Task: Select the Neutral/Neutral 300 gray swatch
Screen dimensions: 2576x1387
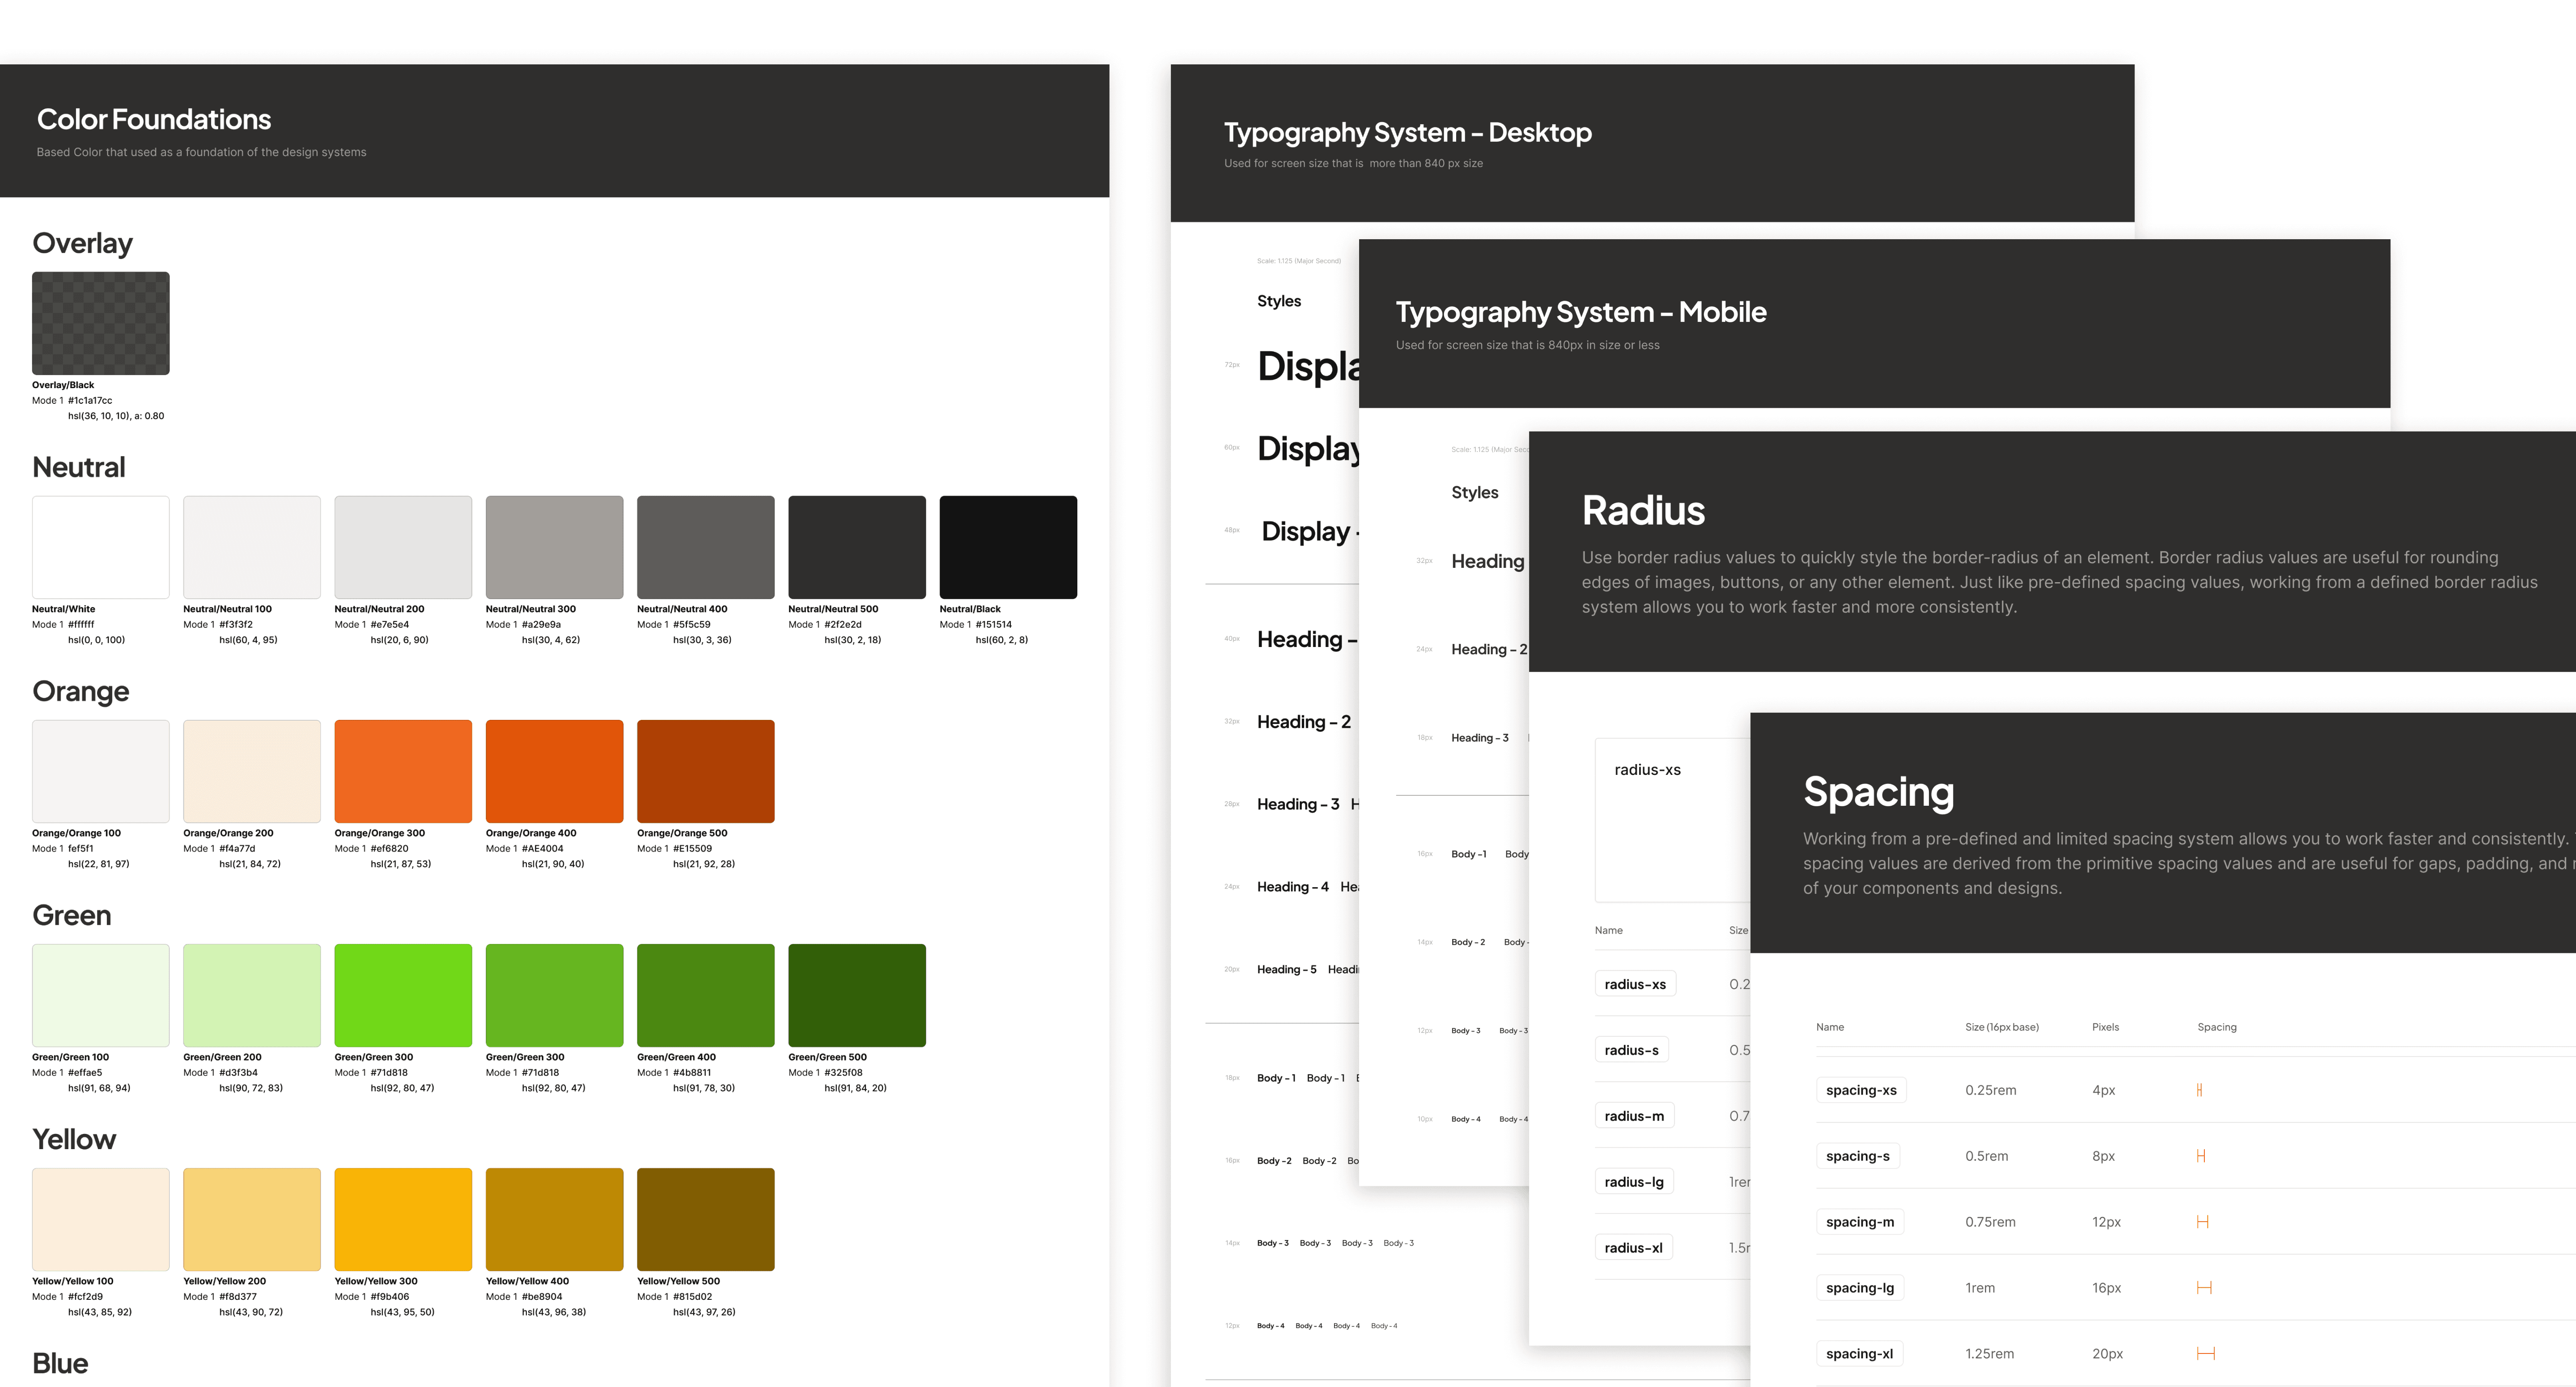Action: tap(554, 547)
